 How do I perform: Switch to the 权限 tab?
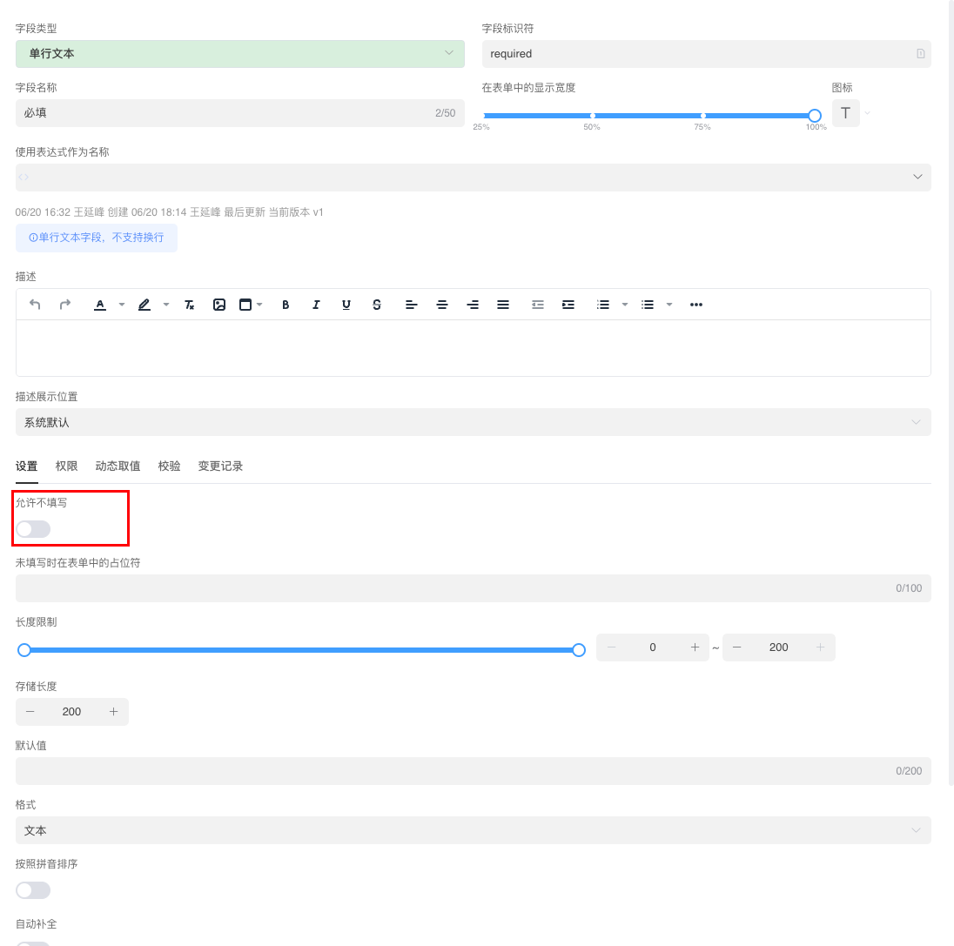click(66, 466)
